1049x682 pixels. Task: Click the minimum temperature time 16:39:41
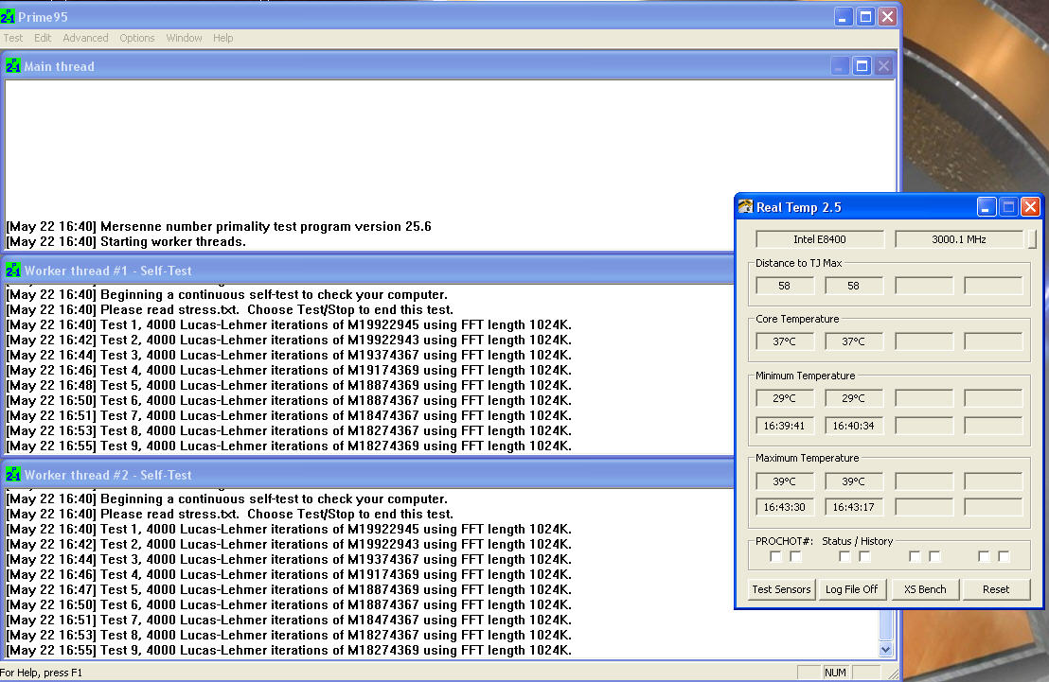(x=785, y=426)
